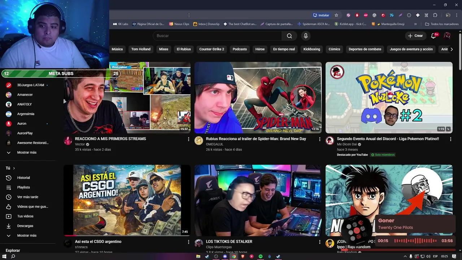Screen dimensions: 462x260
Task: Play the Pokémon Nuzlocke #2 thumbnail
Action: [389, 97]
